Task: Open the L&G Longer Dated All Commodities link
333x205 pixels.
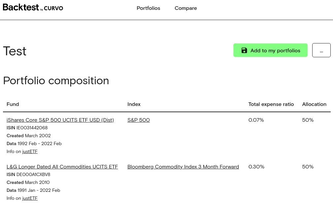Action: (x=62, y=167)
